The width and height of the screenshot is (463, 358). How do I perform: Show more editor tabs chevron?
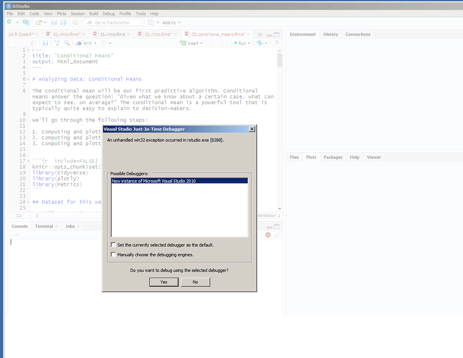[x=260, y=34]
